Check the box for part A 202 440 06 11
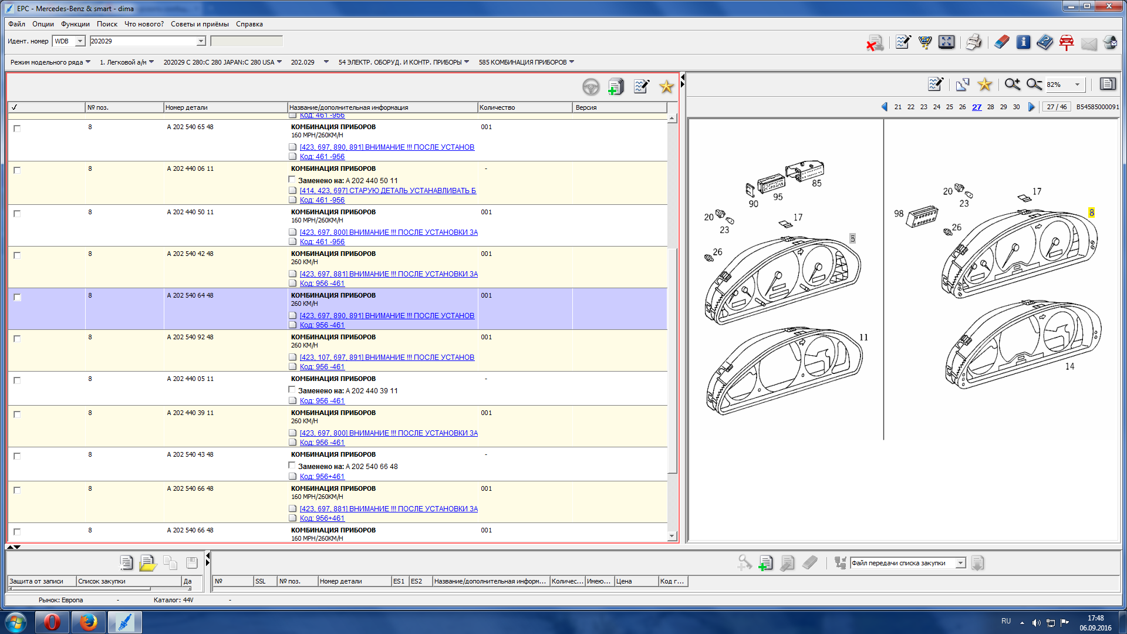Image resolution: width=1127 pixels, height=634 pixels. tap(17, 170)
